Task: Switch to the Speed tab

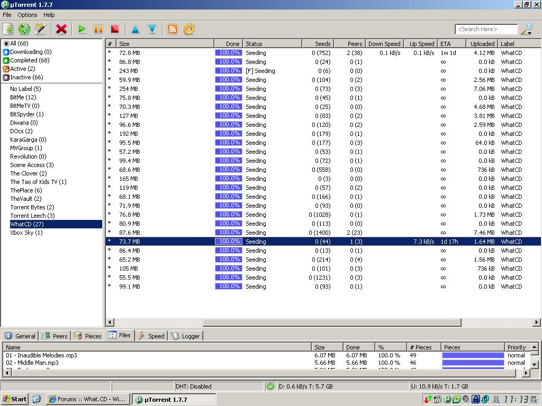Action: click(151, 336)
